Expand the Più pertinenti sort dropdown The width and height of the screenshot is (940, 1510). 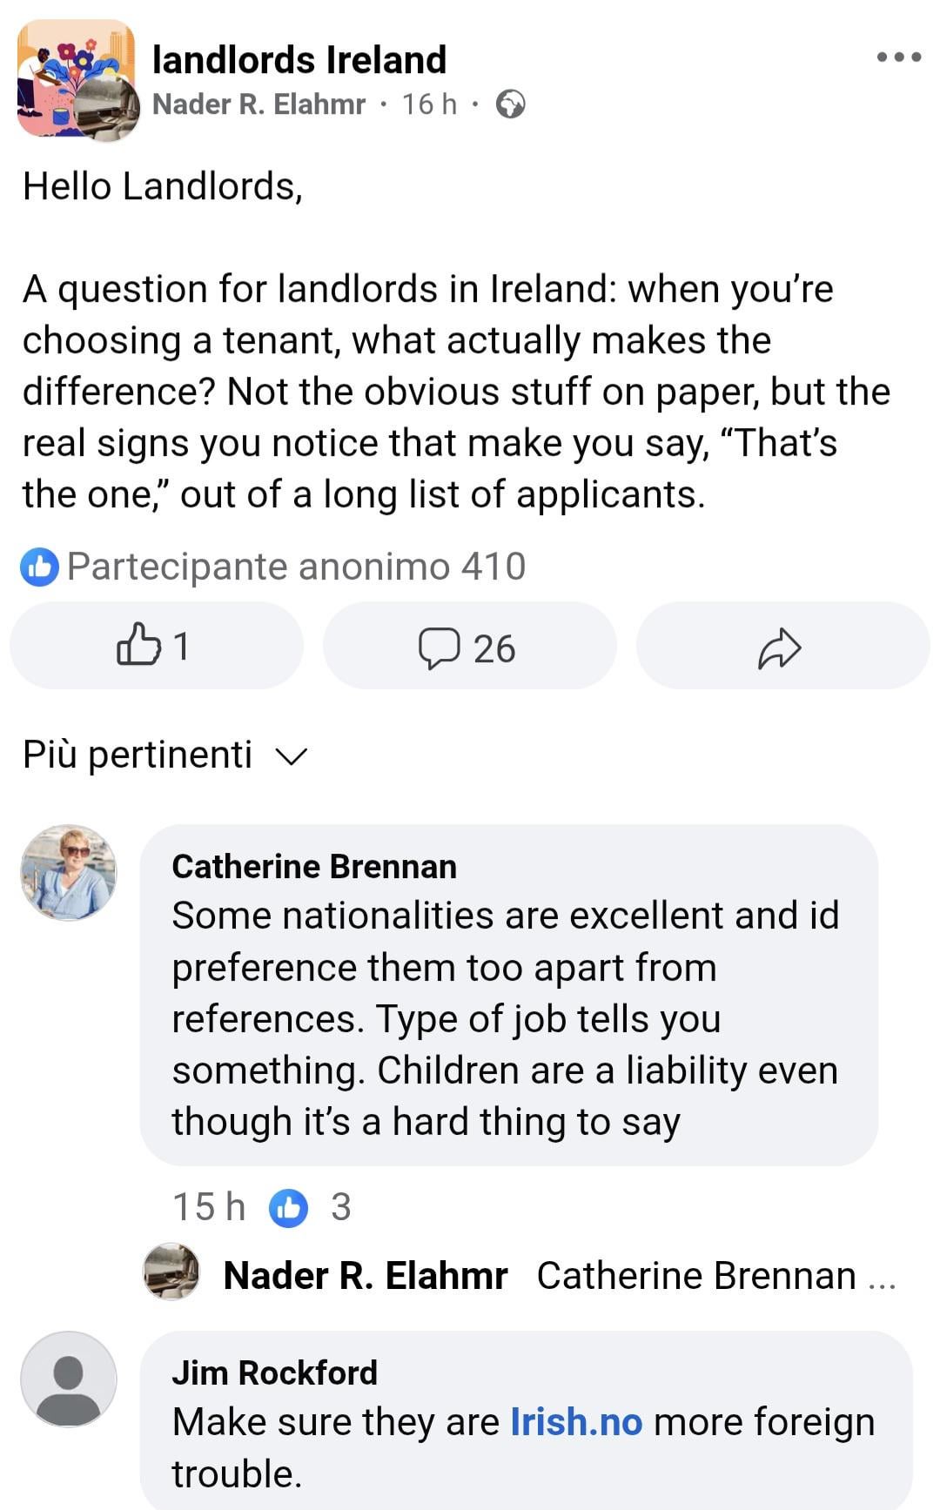pos(138,755)
